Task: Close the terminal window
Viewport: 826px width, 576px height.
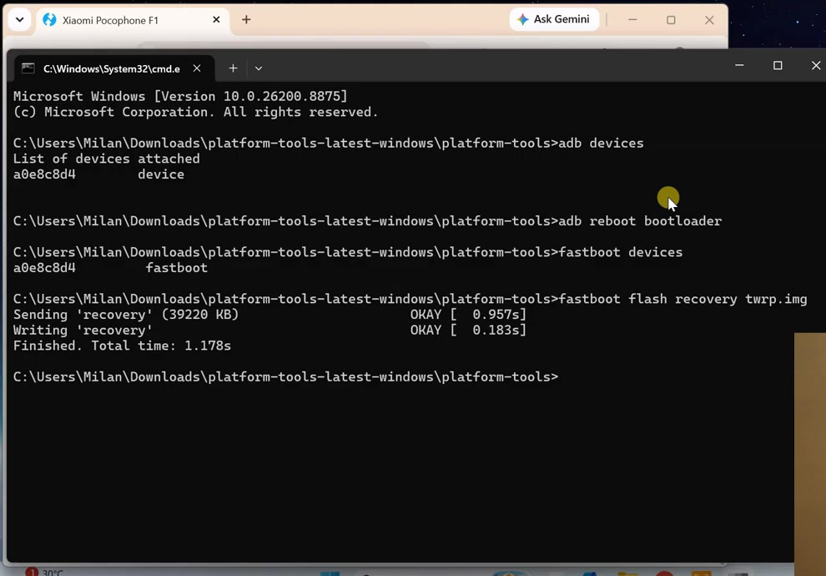Action: [815, 65]
